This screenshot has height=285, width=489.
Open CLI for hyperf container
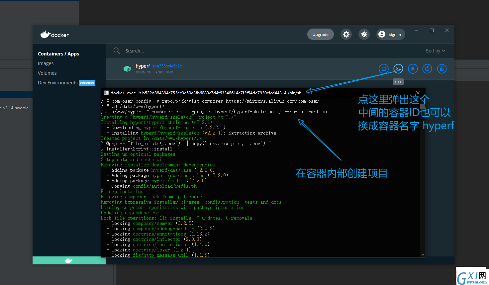pyautogui.click(x=398, y=69)
